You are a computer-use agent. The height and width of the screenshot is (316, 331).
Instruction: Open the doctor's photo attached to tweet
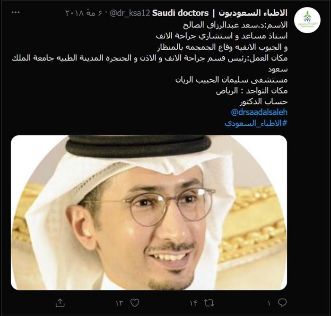149,213
